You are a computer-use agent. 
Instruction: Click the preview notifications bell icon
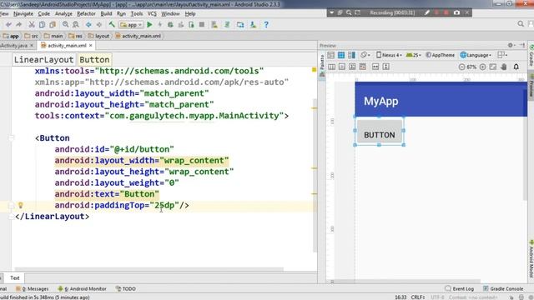pos(516,67)
